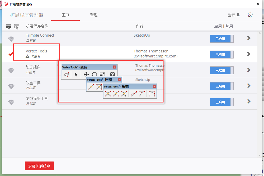Choose the rotate tool in 变换 toolbar
Image resolution: width=264 pixels, height=176 pixels.
click(94, 74)
